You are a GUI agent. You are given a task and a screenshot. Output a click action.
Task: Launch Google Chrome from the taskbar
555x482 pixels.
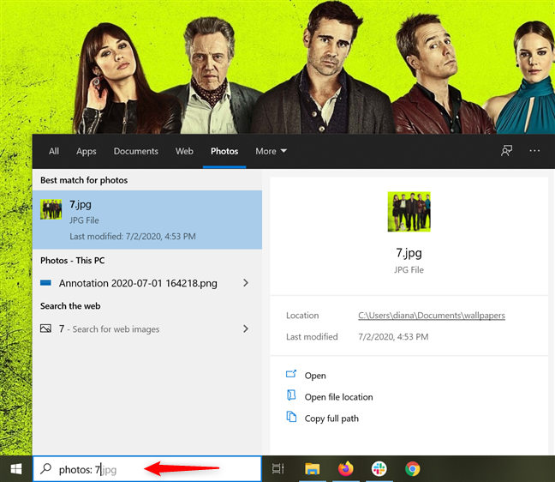click(x=412, y=469)
